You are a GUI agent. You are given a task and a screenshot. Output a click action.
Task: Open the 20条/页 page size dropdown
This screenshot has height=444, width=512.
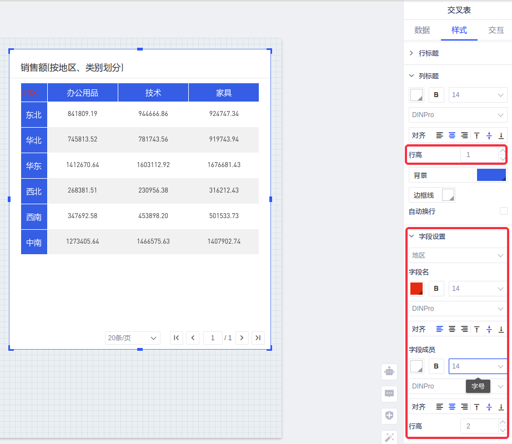pos(133,337)
